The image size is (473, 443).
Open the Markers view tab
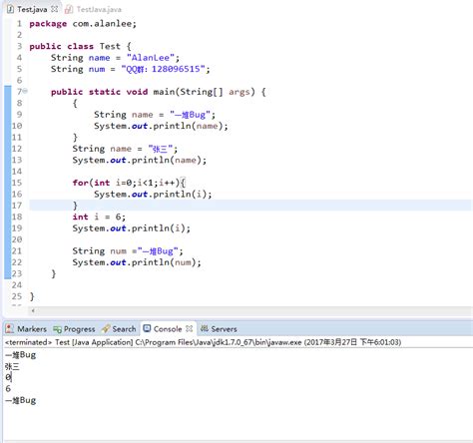26,329
